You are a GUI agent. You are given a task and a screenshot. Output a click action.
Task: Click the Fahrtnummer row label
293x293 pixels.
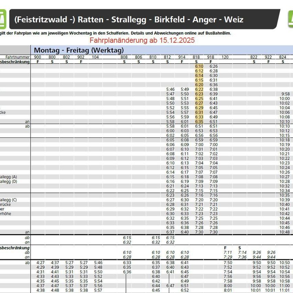(17, 57)
